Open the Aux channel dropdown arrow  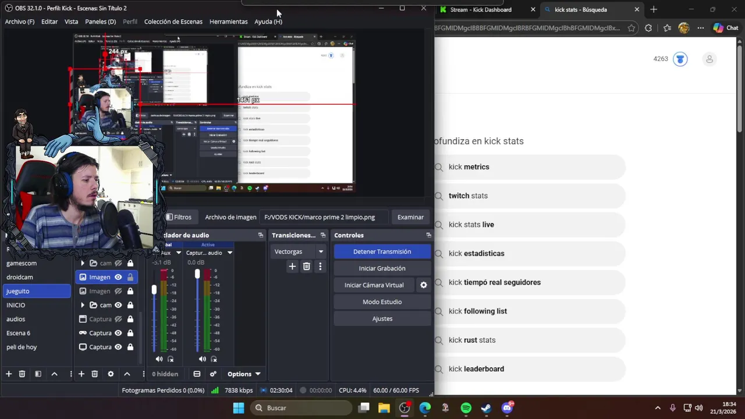click(179, 253)
